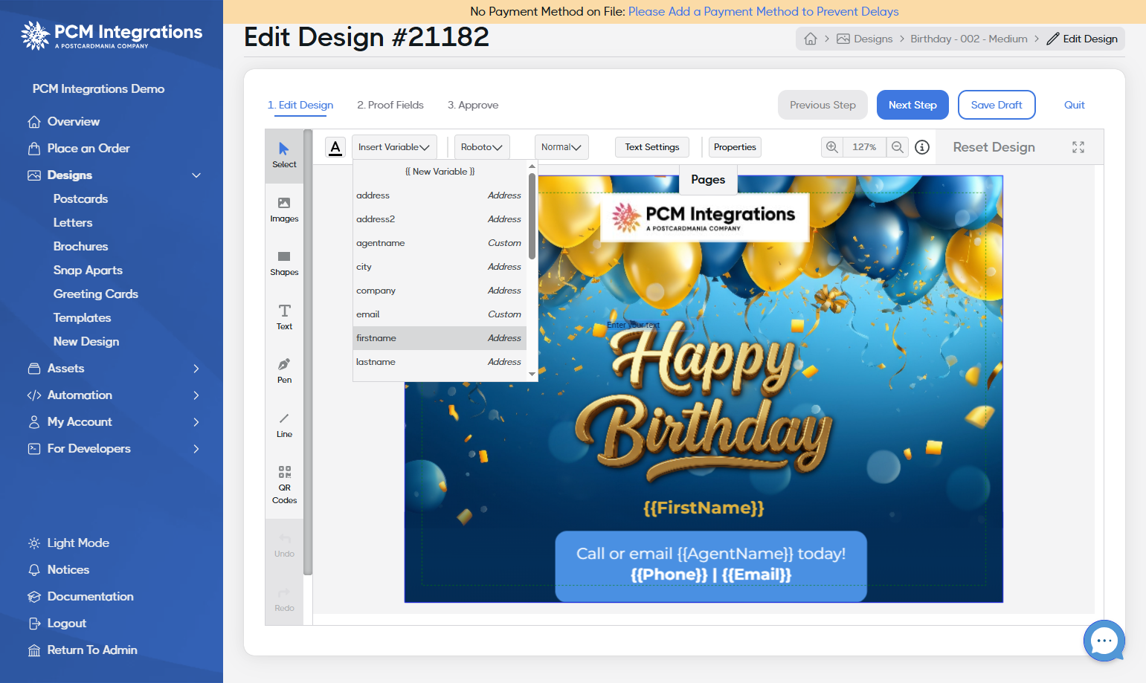Pick the Text tool
The width and height of the screenshot is (1146, 683).
284,317
